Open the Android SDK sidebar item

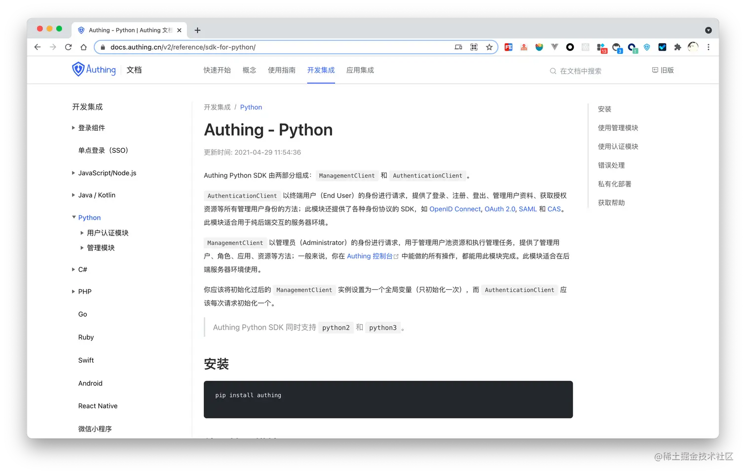point(90,383)
